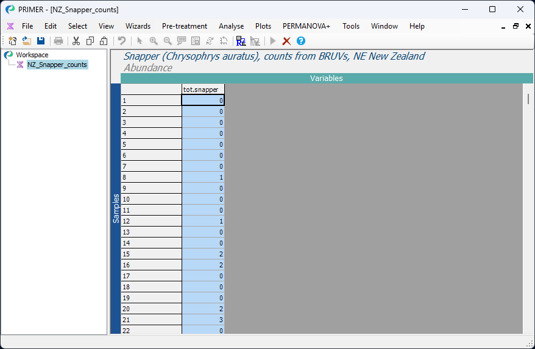Viewport: 535px width, 349px height.
Task: Open the Analyse menu
Action: [x=231, y=26]
